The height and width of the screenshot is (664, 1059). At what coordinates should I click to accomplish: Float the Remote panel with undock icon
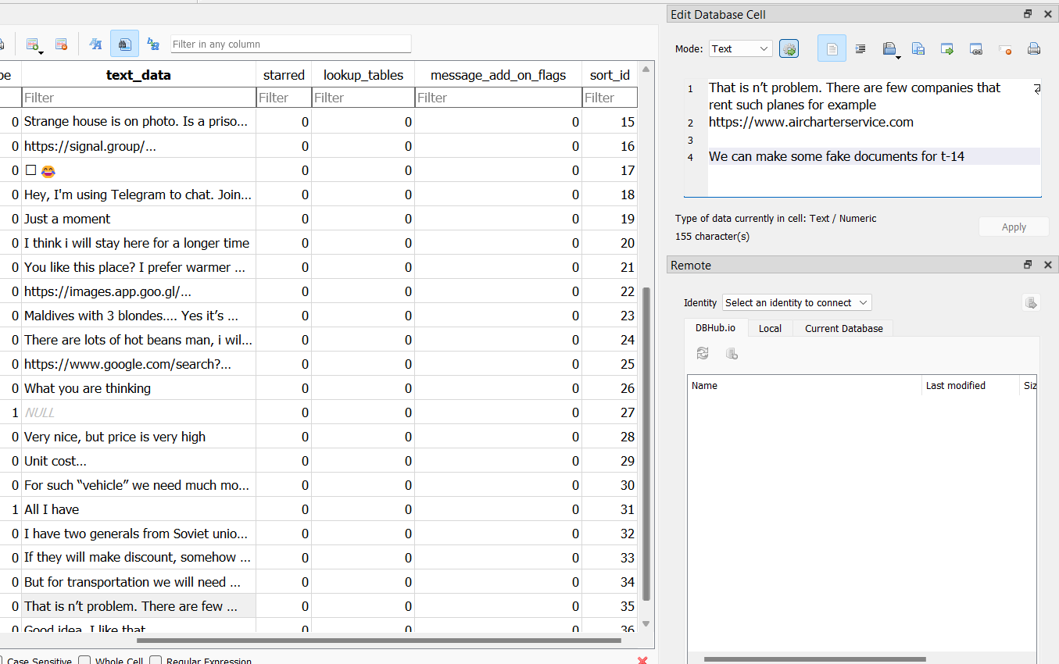click(1028, 265)
